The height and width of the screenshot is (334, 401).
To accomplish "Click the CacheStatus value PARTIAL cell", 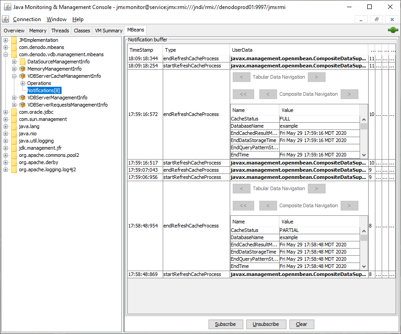I will pos(320,230).
